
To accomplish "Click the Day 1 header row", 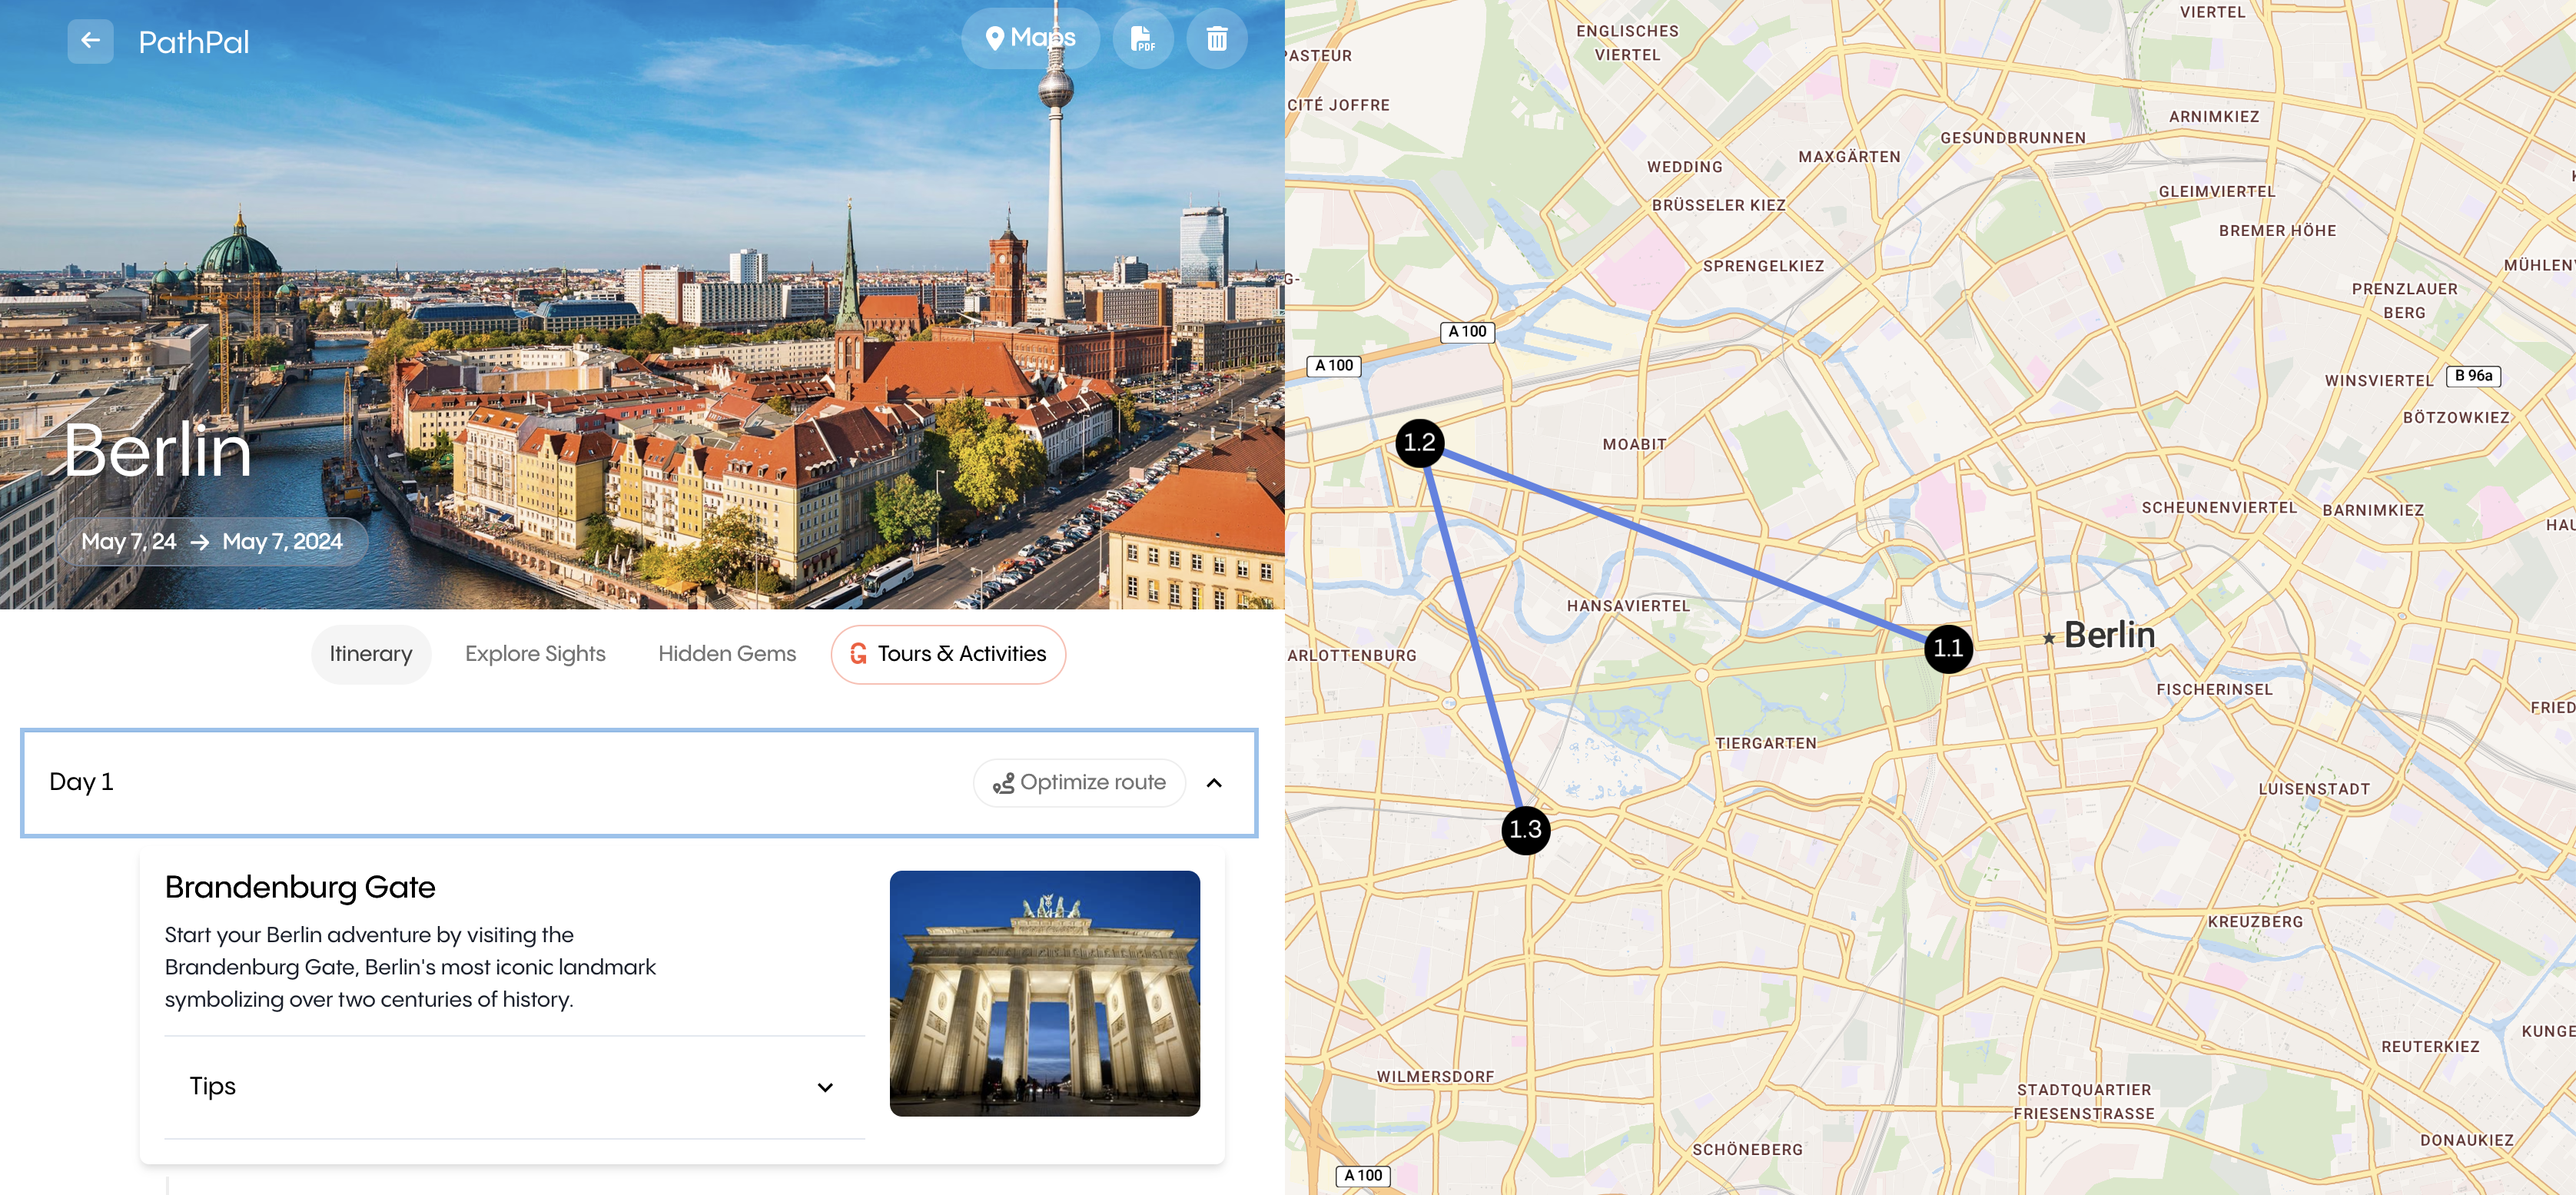I will pos(500,782).
